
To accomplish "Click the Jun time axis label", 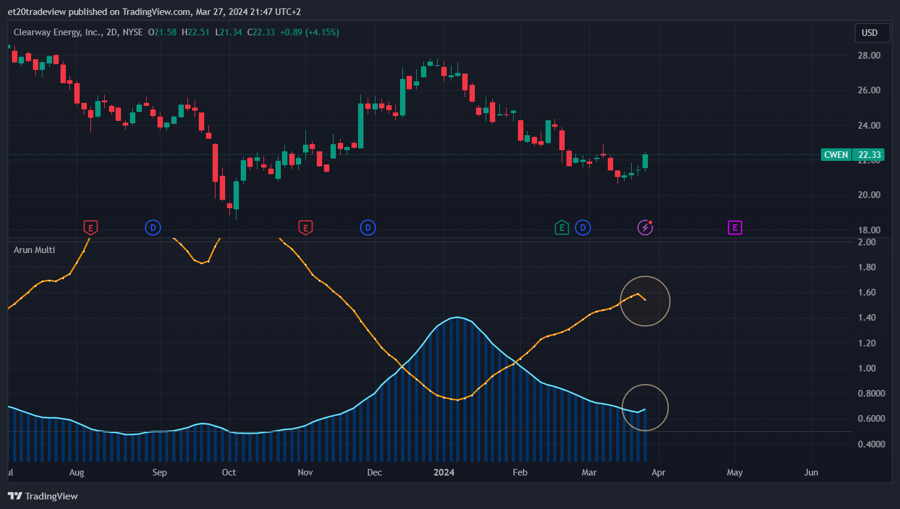I will 811,473.
